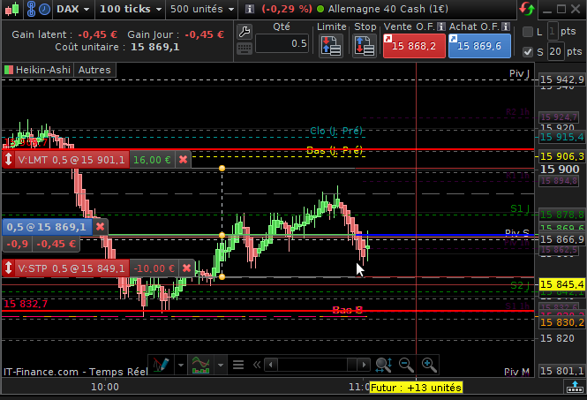Click the horizontal chart scrollbar track

pos(317,365)
